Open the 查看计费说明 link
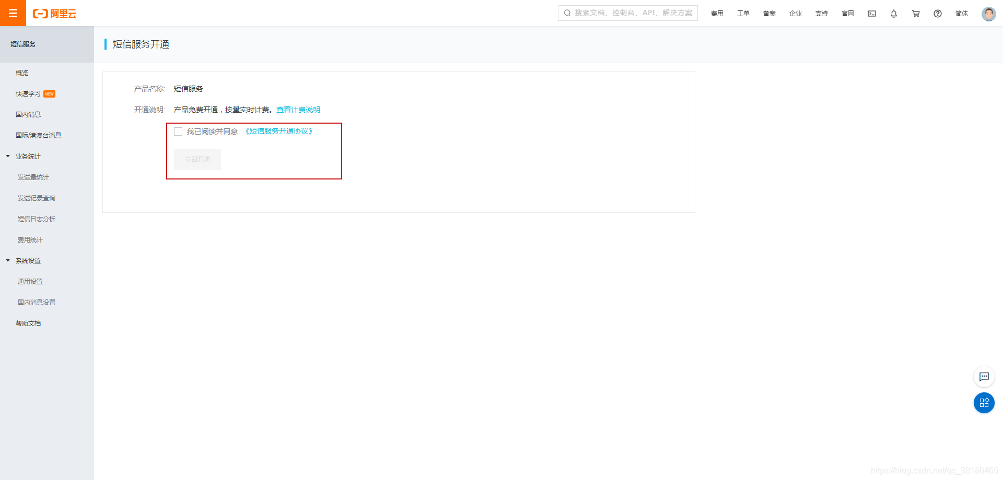The height and width of the screenshot is (480, 1003). tap(298, 110)
